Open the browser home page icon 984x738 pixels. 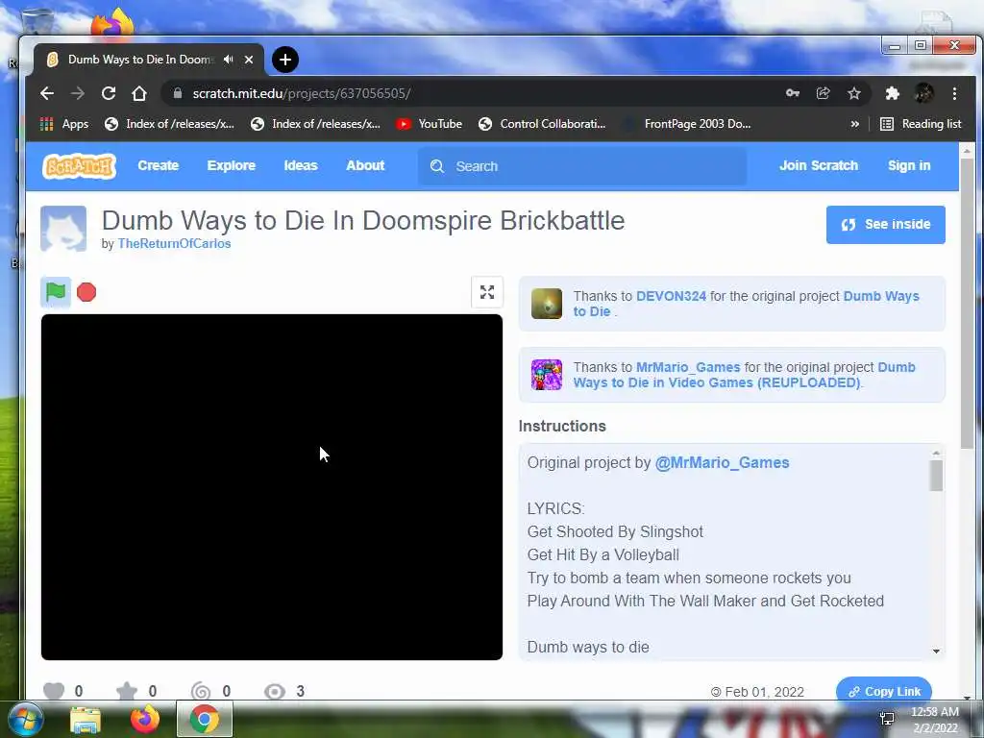[x=139, y=93]
